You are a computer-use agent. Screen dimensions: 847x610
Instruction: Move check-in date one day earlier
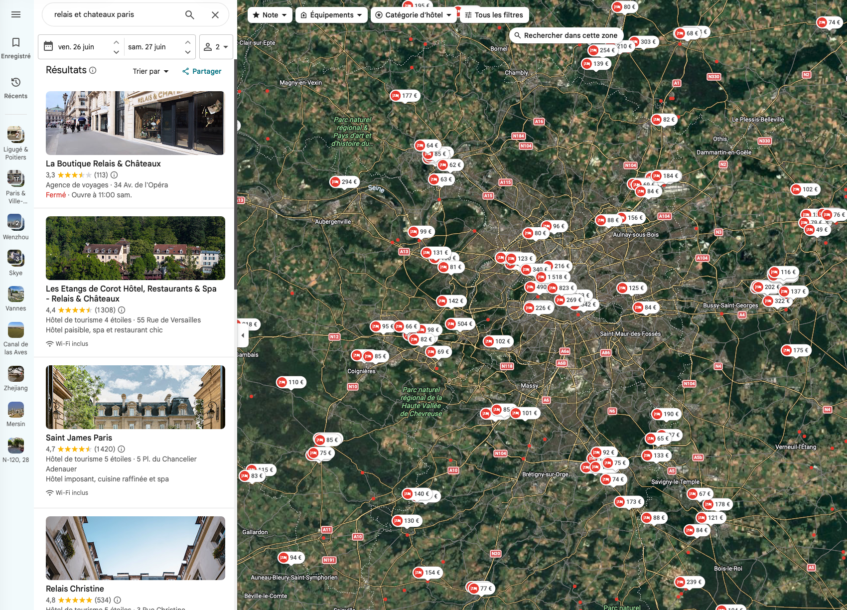coord(116,52)
